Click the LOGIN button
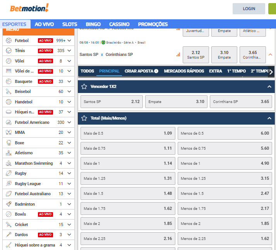This screenshot has width=276, height=250. 249,8
